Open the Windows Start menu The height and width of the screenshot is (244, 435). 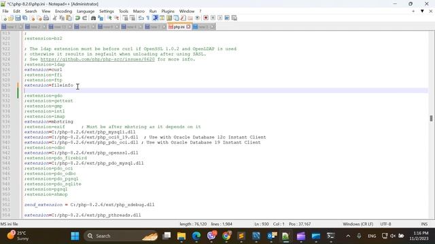[x=75, y=236]
